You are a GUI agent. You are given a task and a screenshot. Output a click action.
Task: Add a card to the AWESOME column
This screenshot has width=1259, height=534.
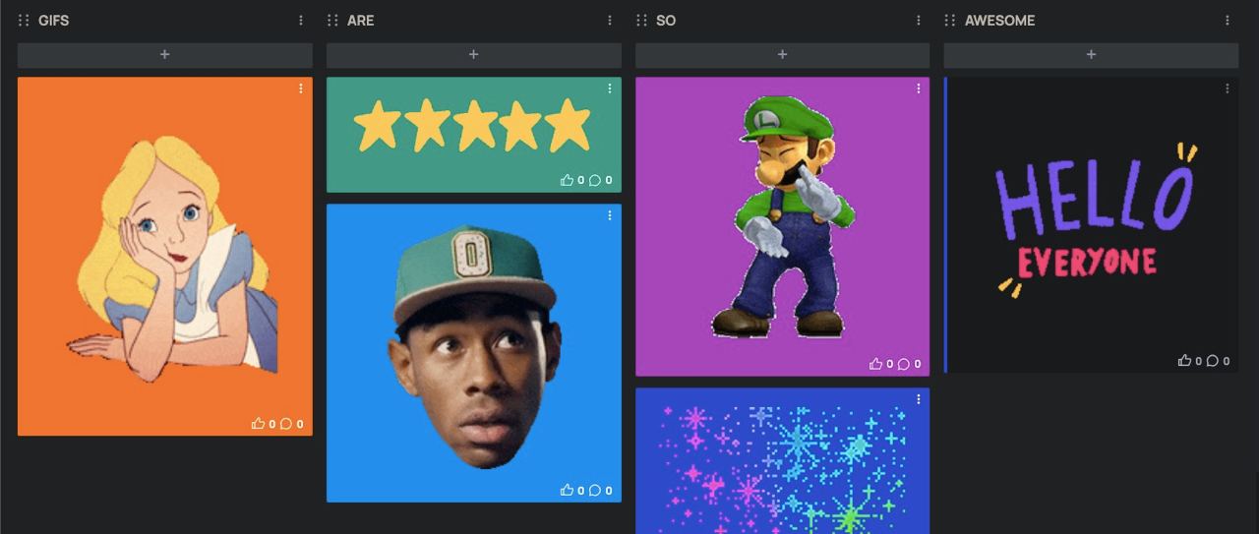pos(1091,55)
